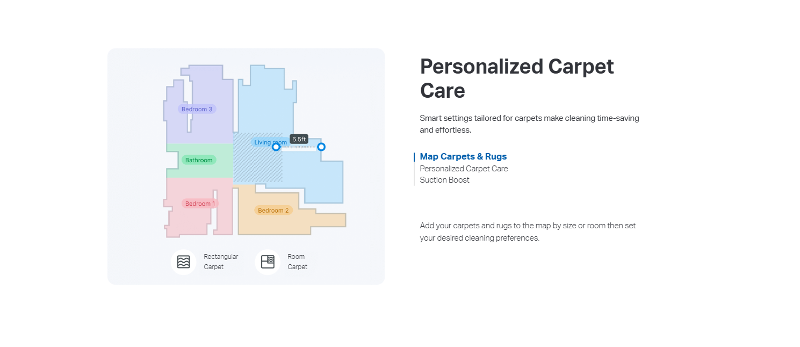Select the Bedroom 3 room label
Image resolution: width=800 pixels, height=347 pixels.
click(x=197, y=109)
